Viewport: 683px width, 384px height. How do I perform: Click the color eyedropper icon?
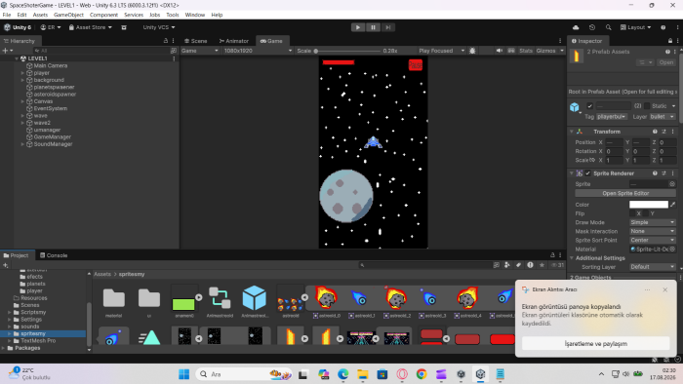click(672, 205)
